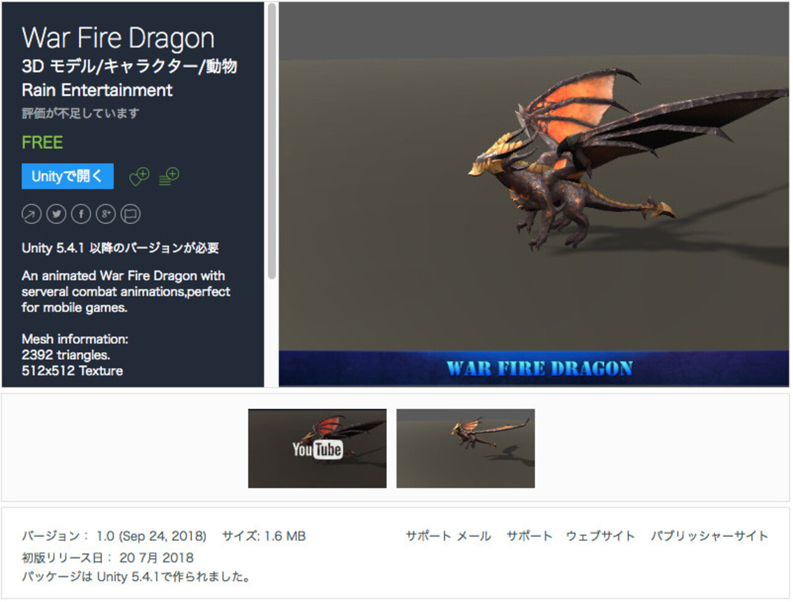Open the サポート link before ウェブサイト
The width and height of the screenshot is (793, 602).
click(x=529, y=536)
